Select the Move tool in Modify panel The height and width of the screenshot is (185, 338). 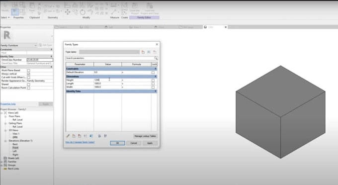click(68, 12)
